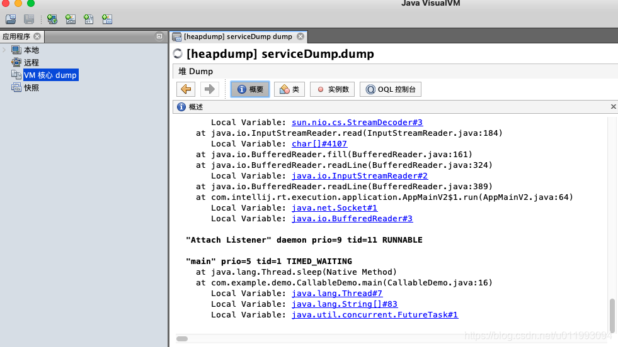Minimize the 应用程序 side panel

(159, 36)
